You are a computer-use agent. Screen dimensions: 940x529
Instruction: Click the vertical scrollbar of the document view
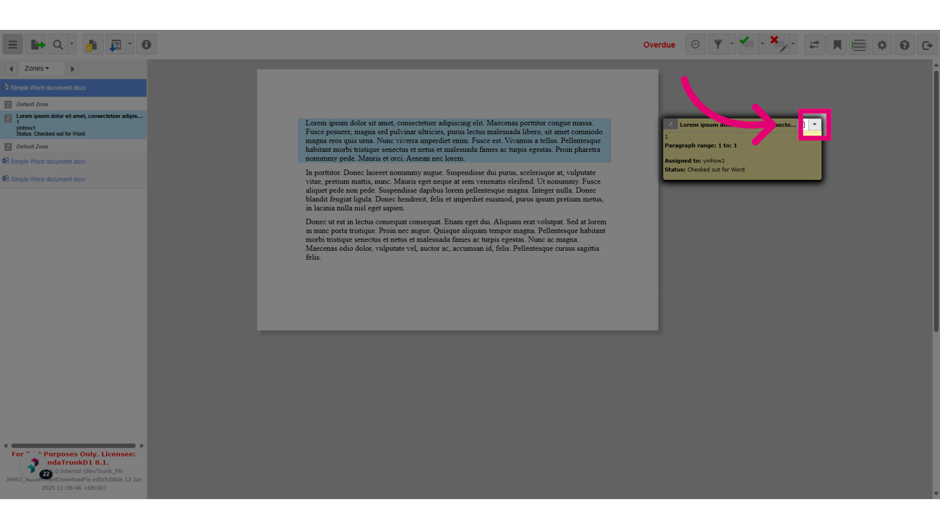[x=936, y=201]
